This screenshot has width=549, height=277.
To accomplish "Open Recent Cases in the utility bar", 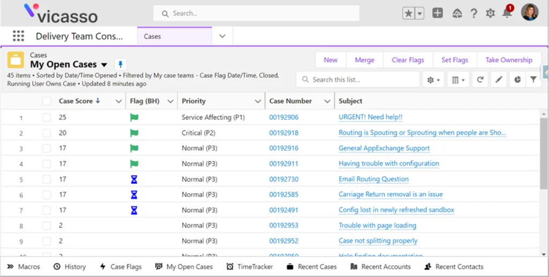I will (x=311, y=267).
